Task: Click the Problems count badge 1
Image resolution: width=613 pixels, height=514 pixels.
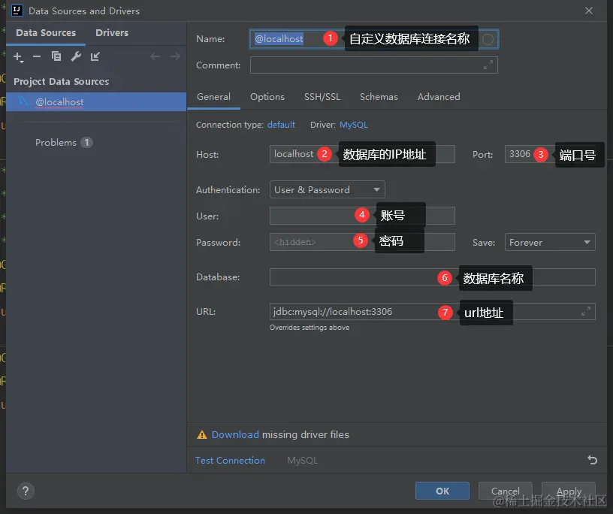Action: 87,142
